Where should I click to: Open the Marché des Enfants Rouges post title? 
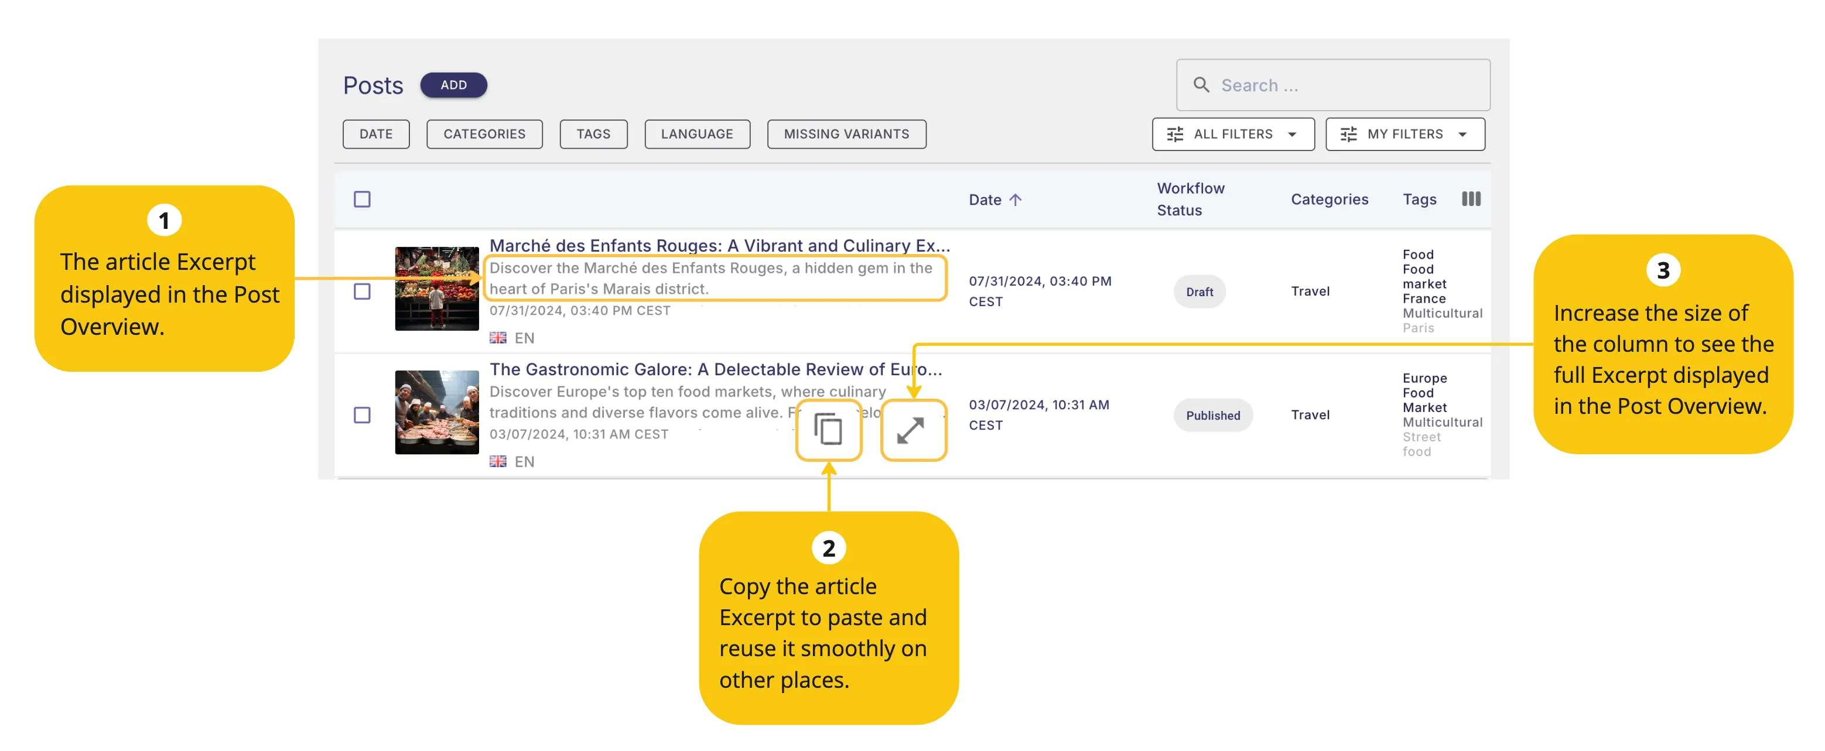[x=720, y=245]
